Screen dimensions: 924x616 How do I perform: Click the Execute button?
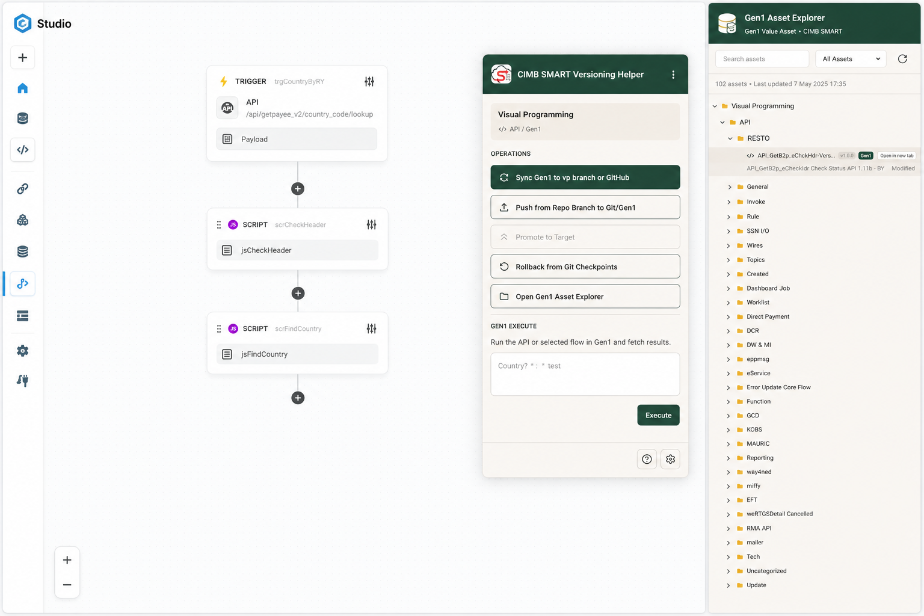[x=659, y=415]
